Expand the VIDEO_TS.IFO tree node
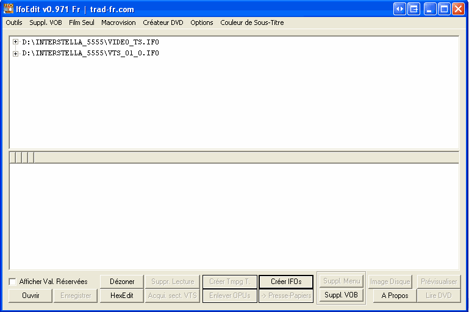 15,42
